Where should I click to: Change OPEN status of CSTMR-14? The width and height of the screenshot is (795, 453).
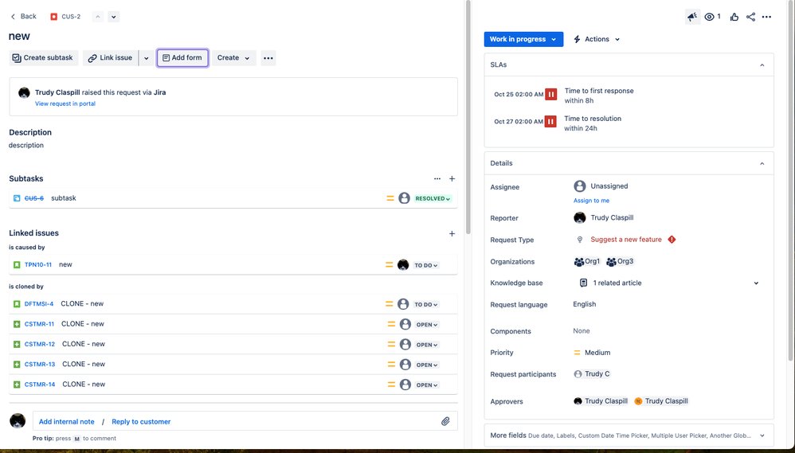(427, 385)
